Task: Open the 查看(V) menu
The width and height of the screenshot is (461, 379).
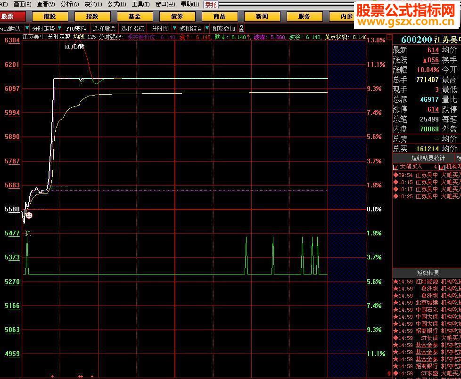Action: pos(46,4)
